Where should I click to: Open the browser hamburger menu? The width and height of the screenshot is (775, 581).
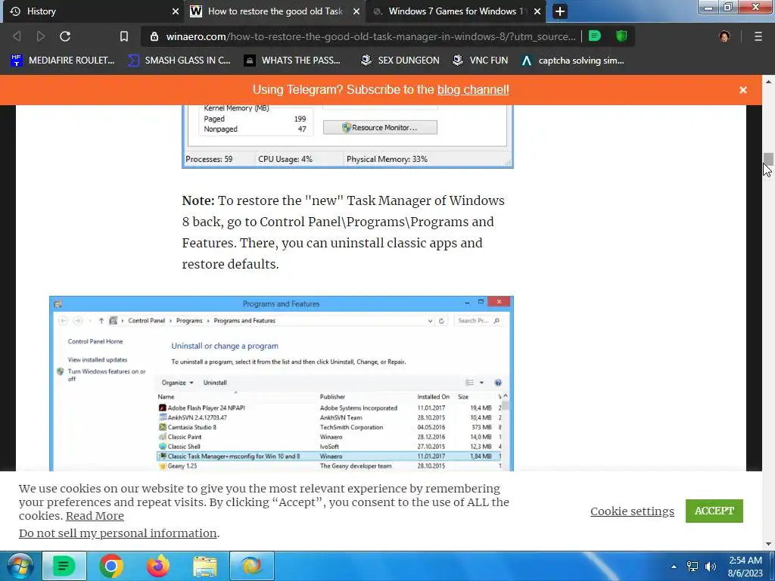(x=758, y=36)
